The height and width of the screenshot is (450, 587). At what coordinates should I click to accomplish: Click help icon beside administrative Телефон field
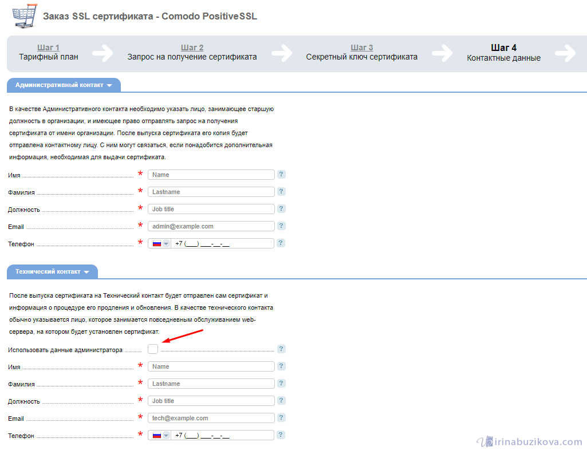pos(281,243)
